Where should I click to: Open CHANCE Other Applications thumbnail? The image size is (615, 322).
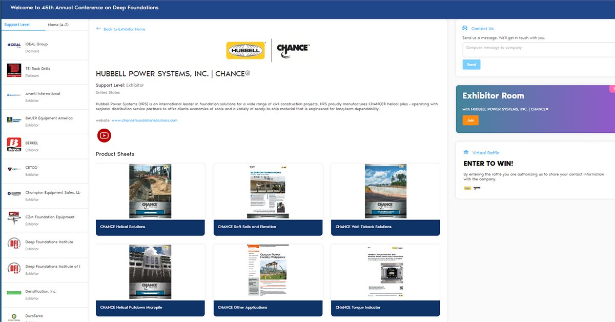coord(268,272)
